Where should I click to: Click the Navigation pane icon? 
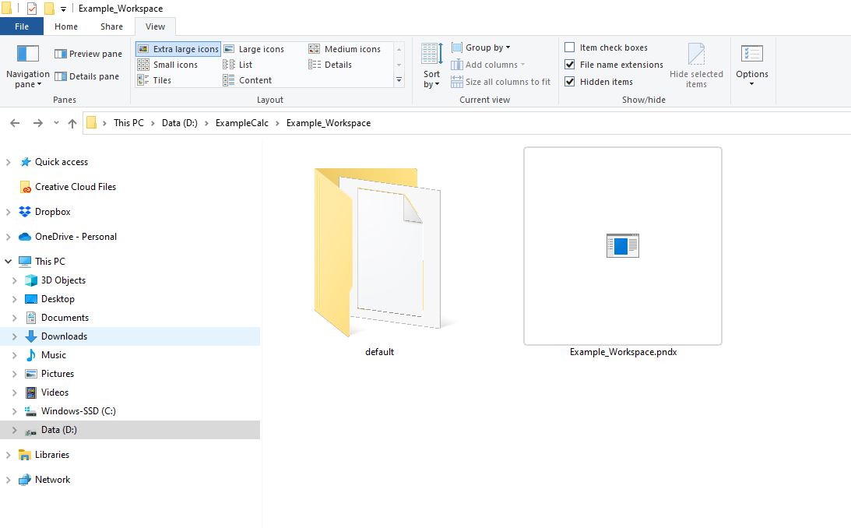click(27, 55)
